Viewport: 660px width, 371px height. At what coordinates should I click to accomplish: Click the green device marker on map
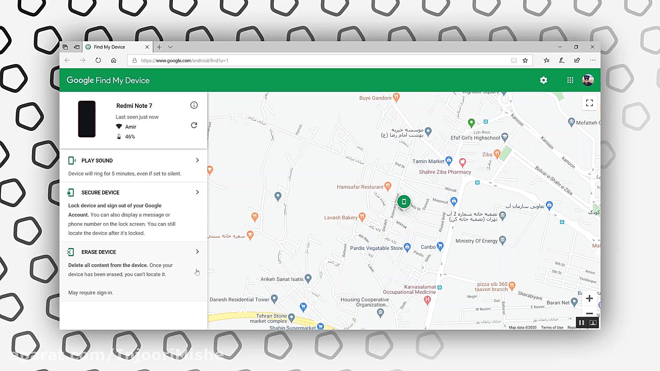click(x=404, y=202)
